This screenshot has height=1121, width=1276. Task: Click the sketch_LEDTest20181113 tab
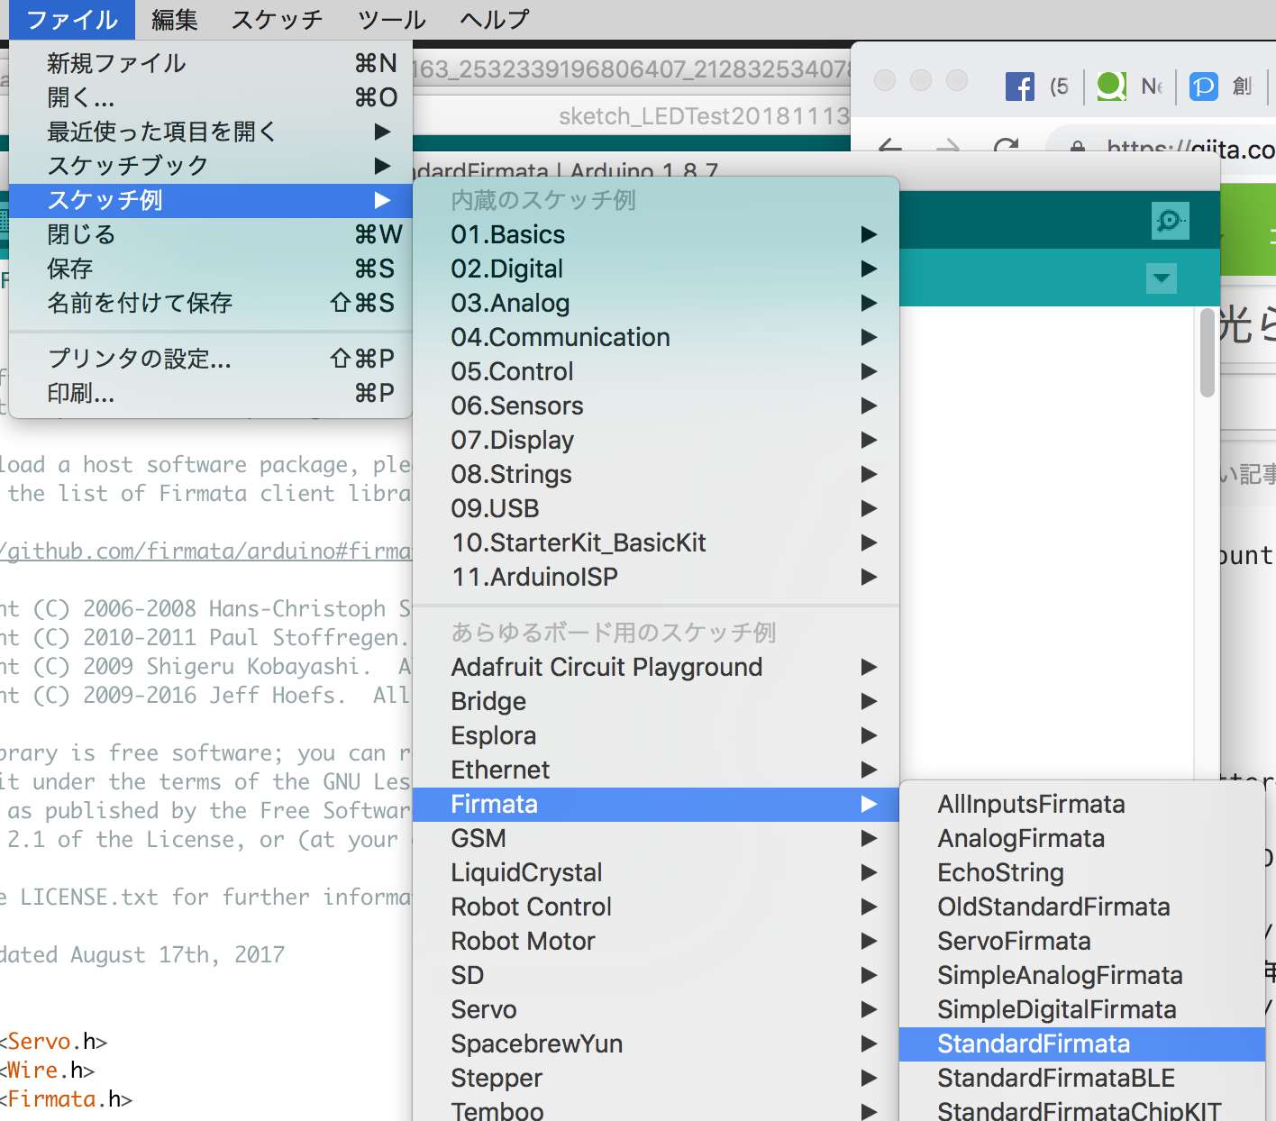703,115
